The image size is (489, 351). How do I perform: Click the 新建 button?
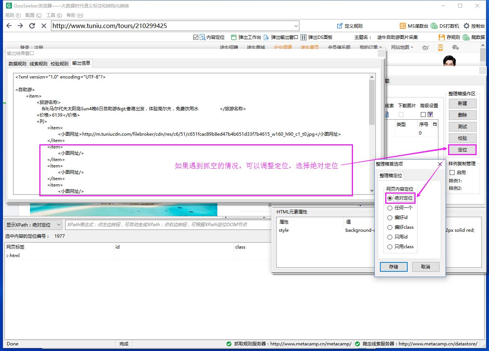462,104
